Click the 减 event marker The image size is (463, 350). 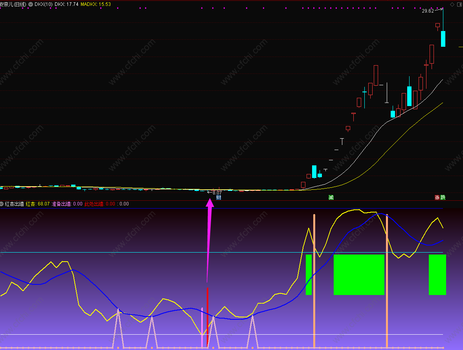(331, 198)
